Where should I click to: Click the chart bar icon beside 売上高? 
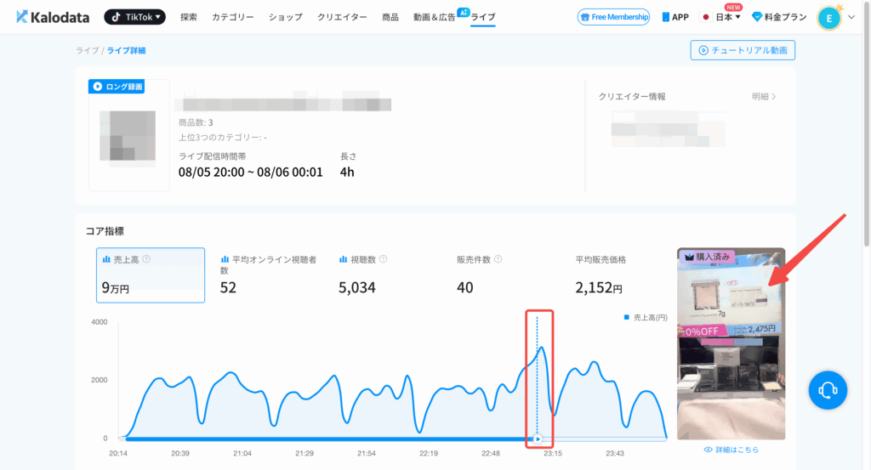pos(106,259)
